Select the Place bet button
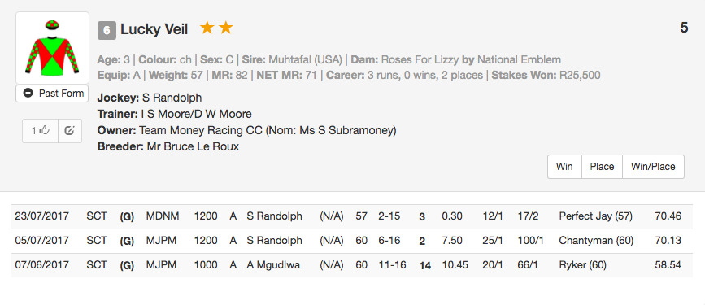 point(602,167)
